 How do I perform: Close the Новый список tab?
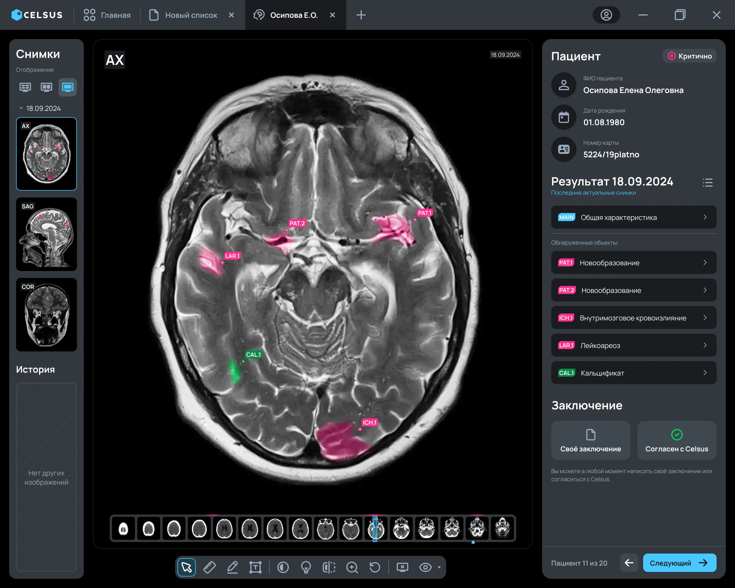pos(231,15)
